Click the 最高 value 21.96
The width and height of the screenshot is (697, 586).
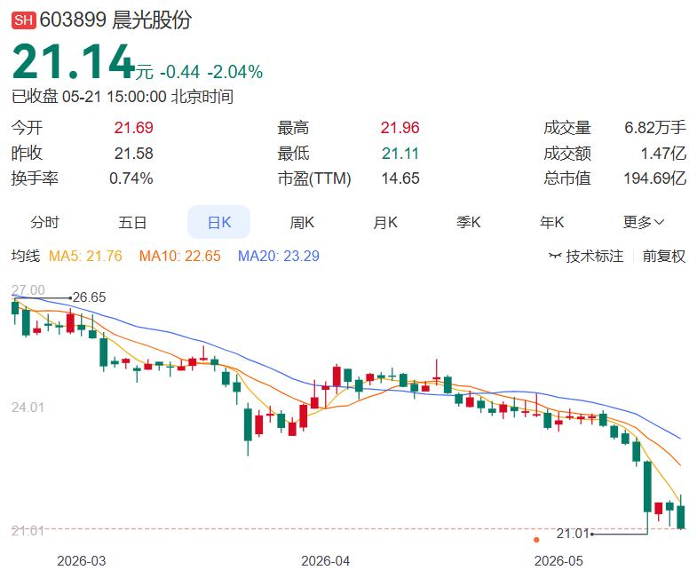400,128
